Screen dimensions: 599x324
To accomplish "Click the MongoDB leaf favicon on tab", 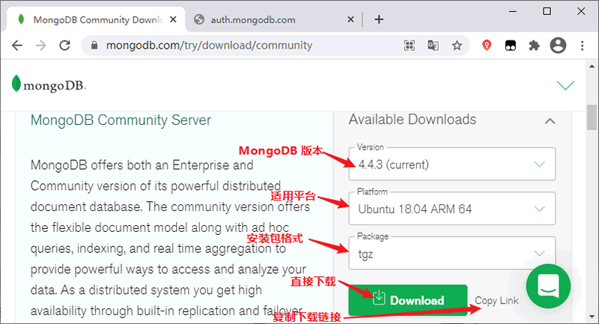I will (x=21, y=19).
